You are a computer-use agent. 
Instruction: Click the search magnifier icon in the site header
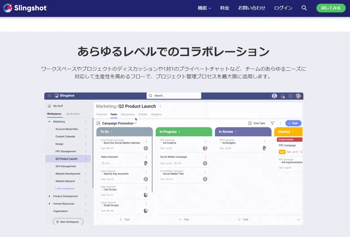304,8
